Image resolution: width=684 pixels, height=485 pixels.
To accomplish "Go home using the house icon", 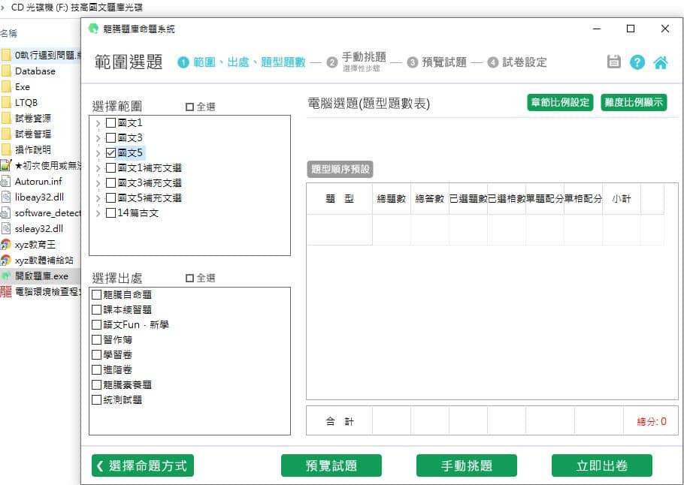I will 661,62.
